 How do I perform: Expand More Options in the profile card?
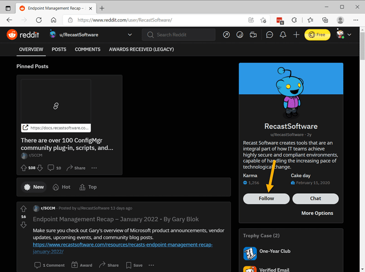coord(317,213)
